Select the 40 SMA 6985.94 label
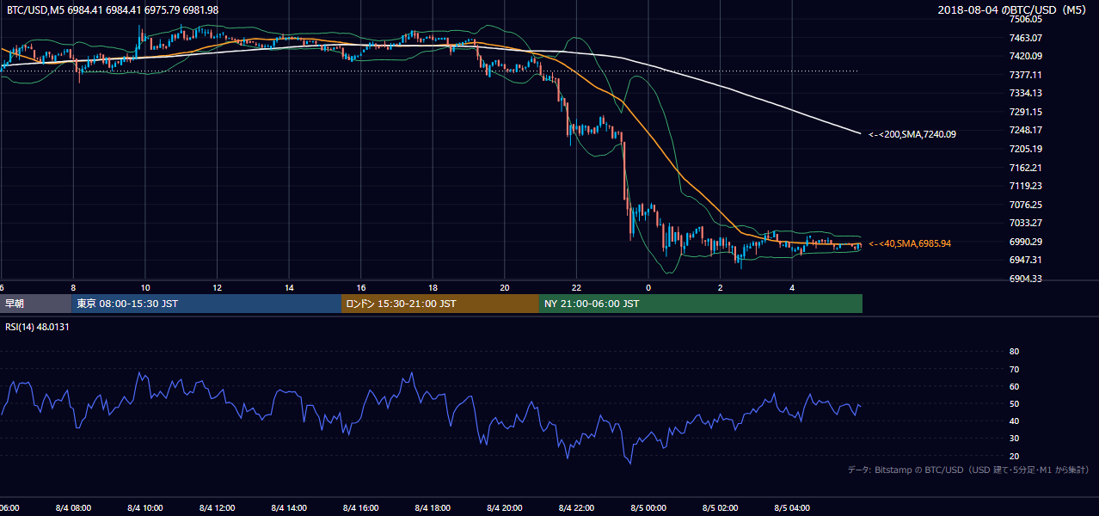1099x516 pixels. [910, 244]
